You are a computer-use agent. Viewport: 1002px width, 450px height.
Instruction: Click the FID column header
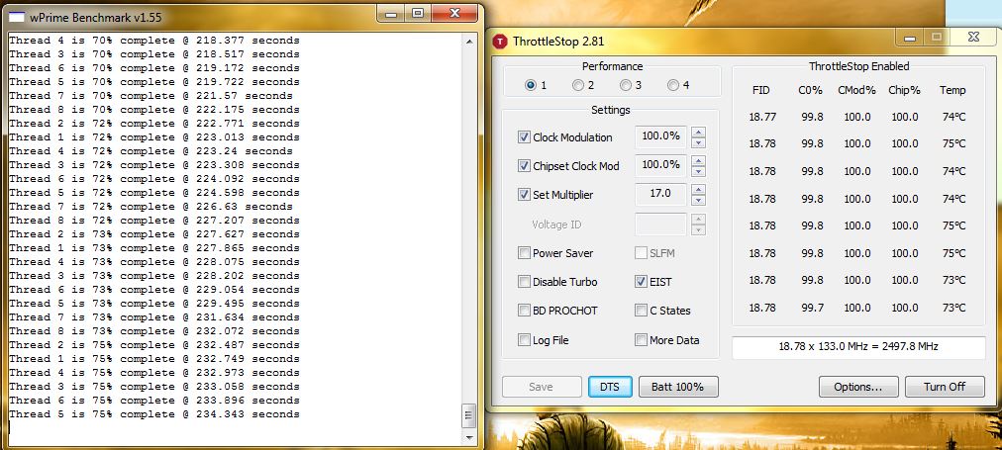tap(761, 91)
